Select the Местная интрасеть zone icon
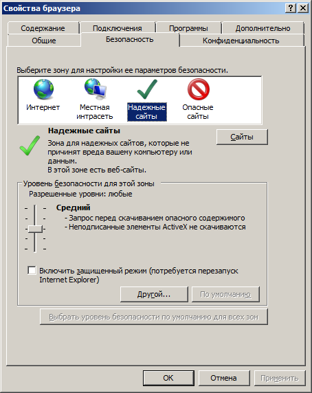This screenshot has width=312, height=393. point(96,89)
